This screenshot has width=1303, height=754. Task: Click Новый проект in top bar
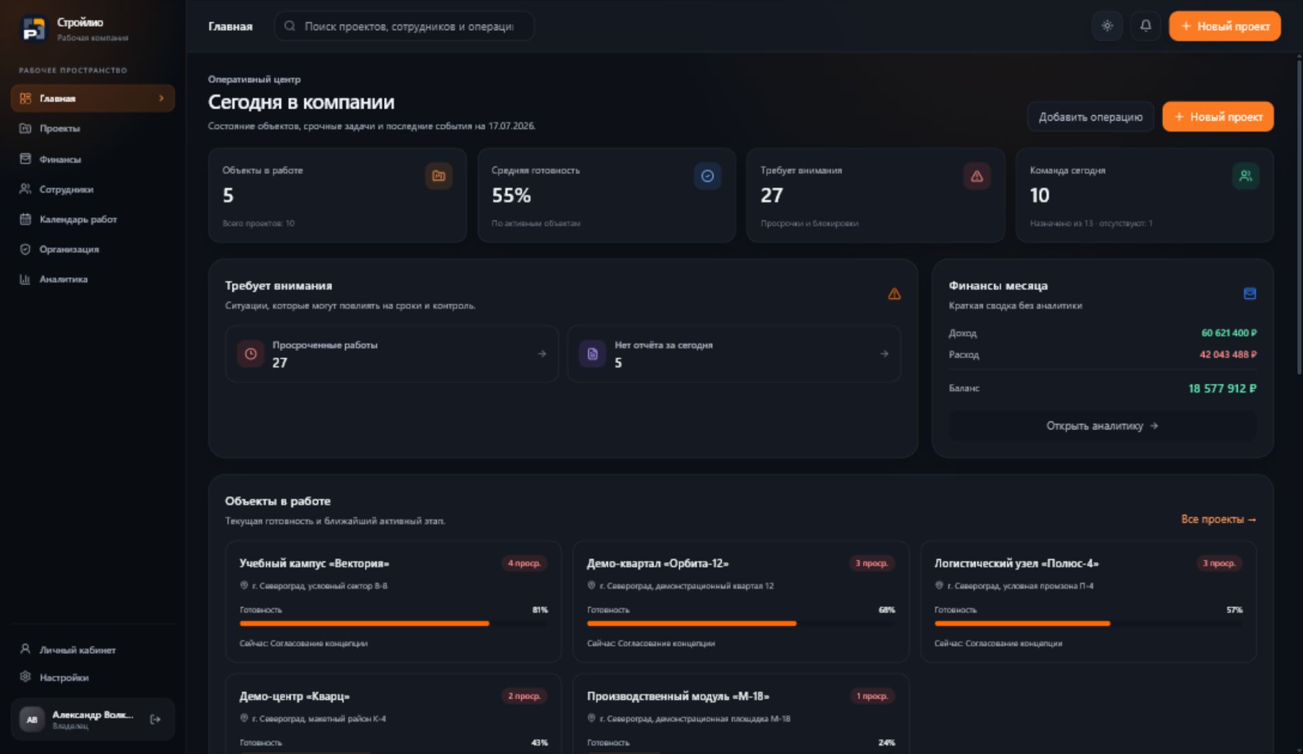click(1225, 26)
